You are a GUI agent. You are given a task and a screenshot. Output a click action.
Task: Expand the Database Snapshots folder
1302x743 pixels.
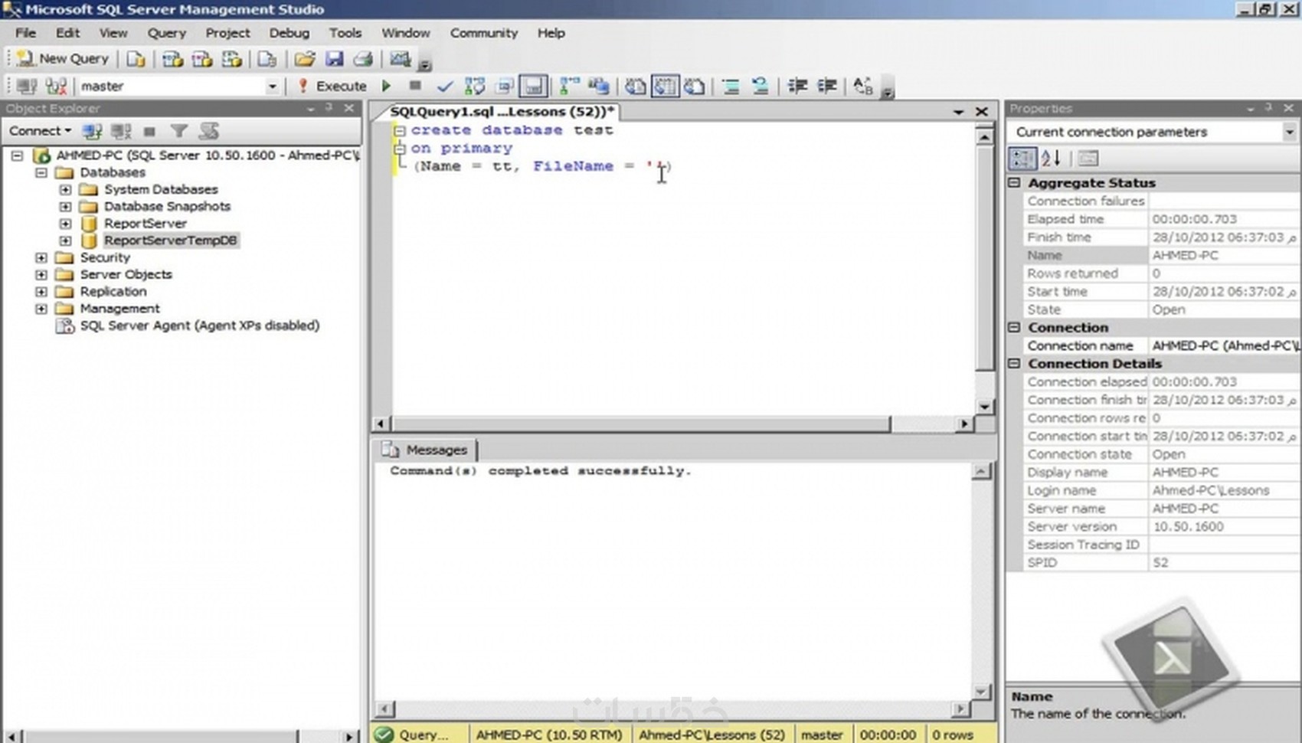65,206
